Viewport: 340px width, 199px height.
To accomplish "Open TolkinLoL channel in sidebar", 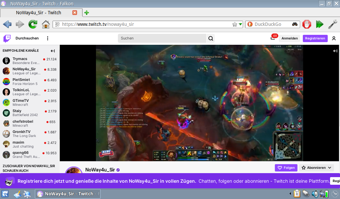I will coord(30,92).
